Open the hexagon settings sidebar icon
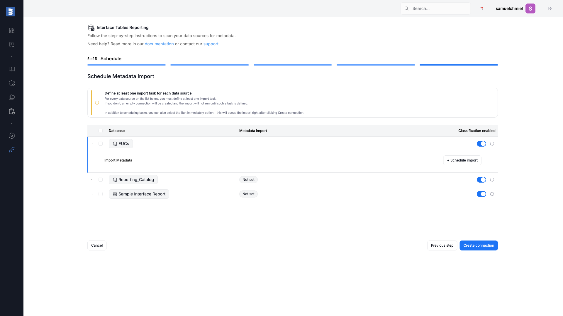 (12, 136)
